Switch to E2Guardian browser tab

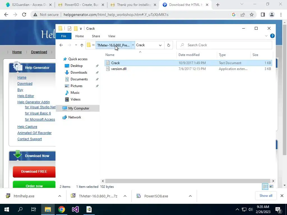(x=29, y=5)
